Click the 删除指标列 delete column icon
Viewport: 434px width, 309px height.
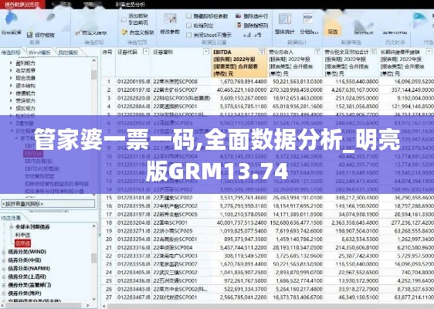click(239, 25)
